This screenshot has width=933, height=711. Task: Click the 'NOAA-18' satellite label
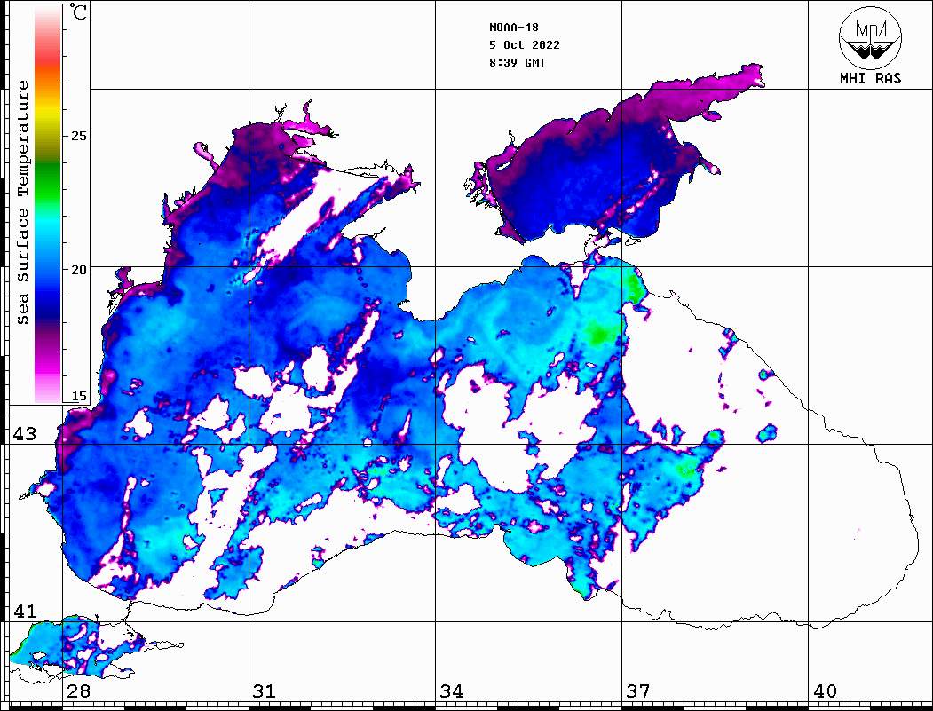pos(513,28)
